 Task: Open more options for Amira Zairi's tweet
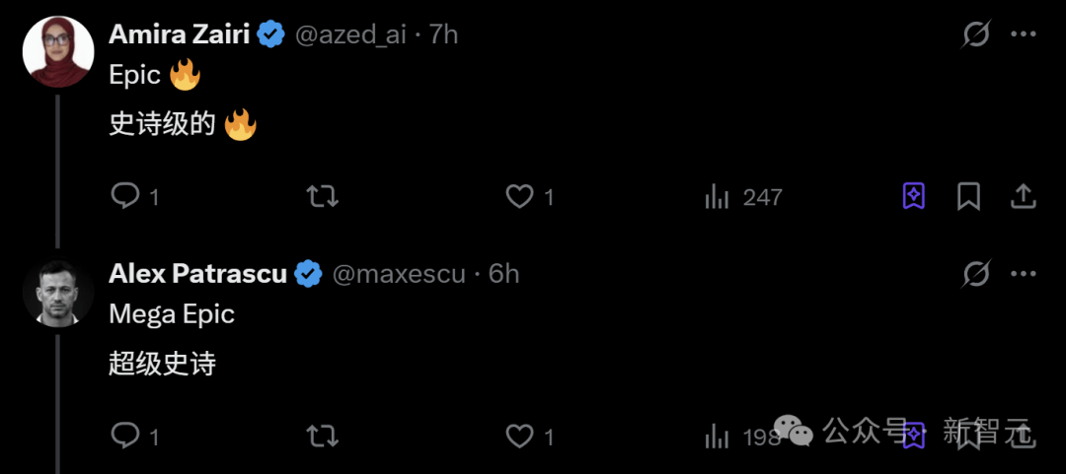point(1023,35)
